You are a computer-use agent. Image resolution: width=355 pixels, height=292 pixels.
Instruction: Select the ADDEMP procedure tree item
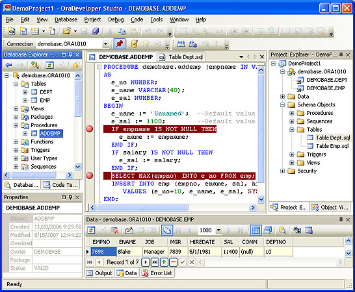51,133
